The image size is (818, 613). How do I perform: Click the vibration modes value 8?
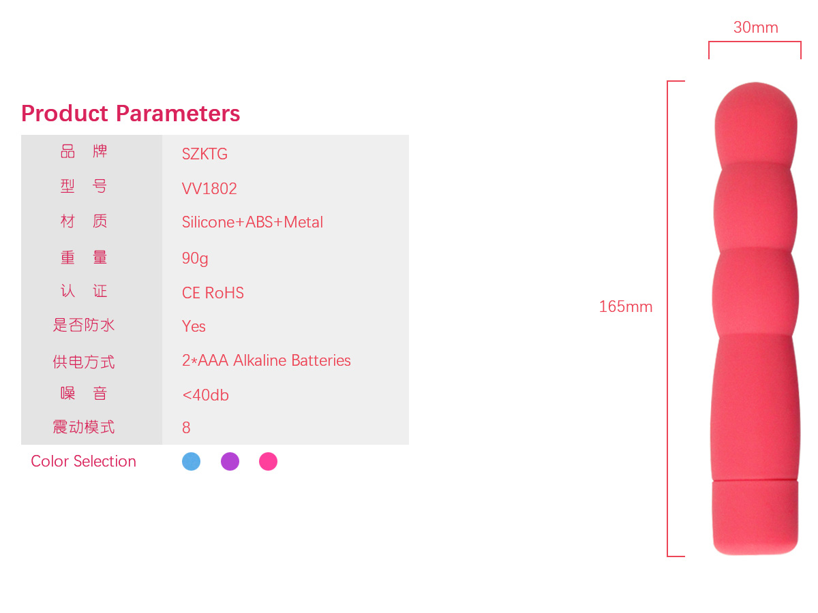(x=186, y=428)
